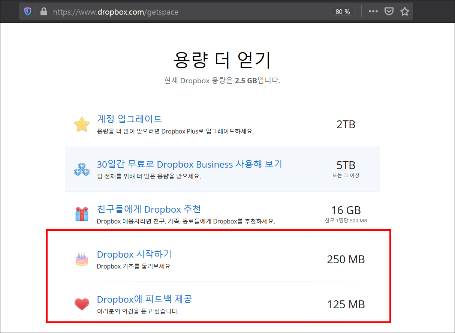Click the padlock site security icon

[x=44, y=12]
